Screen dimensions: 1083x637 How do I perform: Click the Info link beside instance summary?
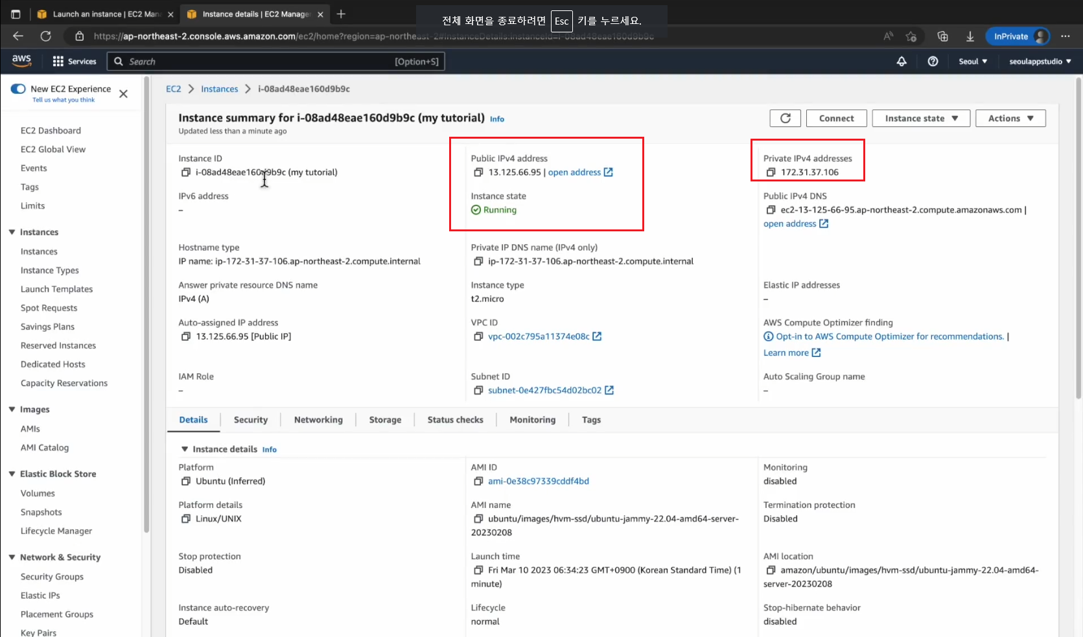pyautogui.click(x=497, y=119)
